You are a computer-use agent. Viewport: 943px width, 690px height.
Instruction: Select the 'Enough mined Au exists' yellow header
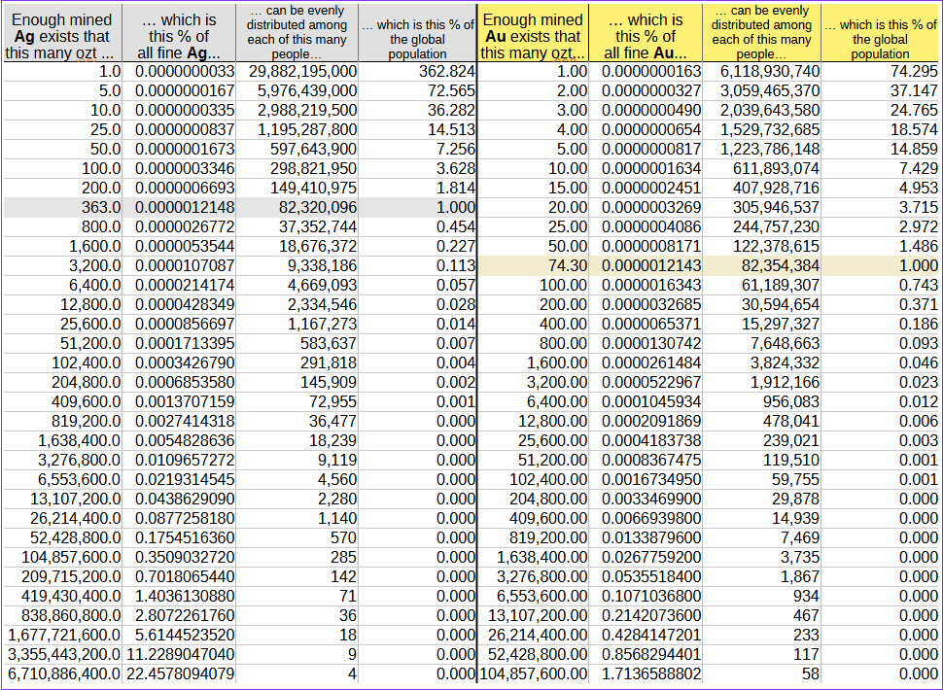pos(533,35)
